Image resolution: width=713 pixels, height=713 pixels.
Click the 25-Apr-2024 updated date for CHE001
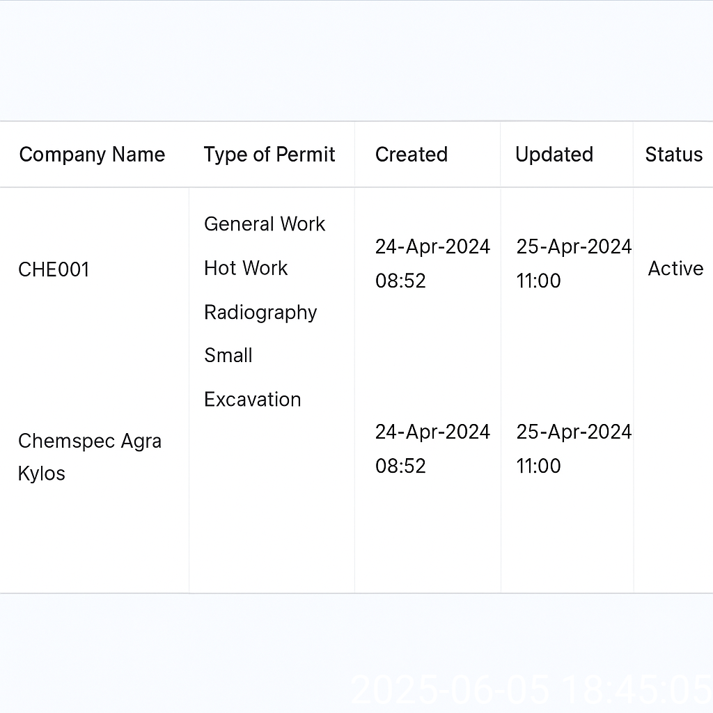(574, 247)
